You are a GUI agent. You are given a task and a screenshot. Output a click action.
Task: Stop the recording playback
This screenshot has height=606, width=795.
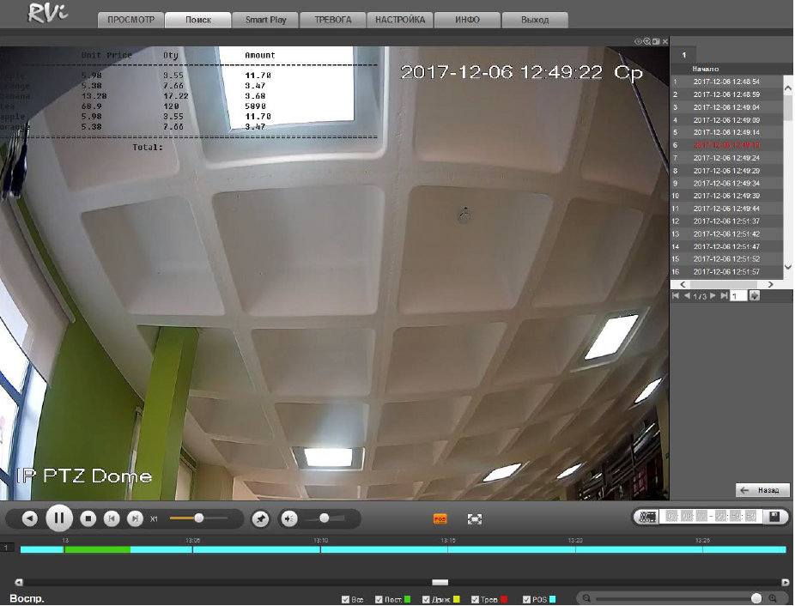coord(88,518)
